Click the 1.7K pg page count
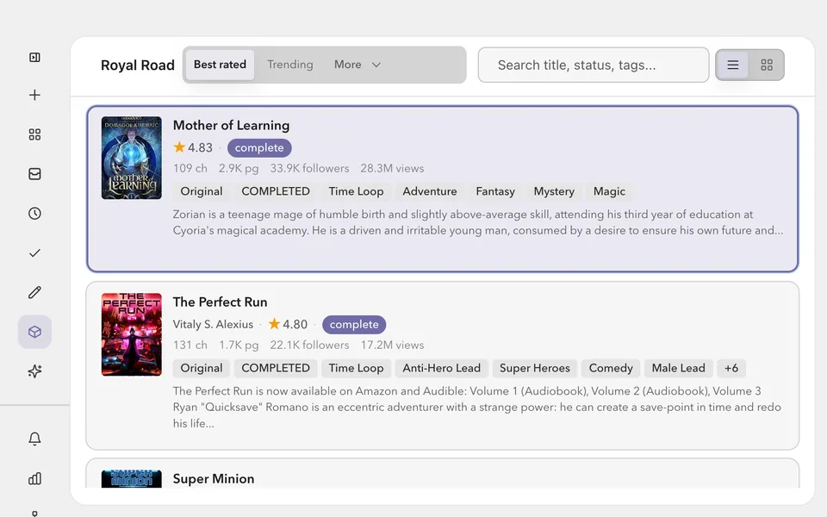The height and width of the screenshot is (517, 827). [239, 346]
